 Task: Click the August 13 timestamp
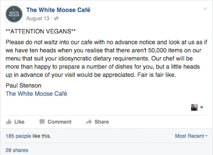37,19
